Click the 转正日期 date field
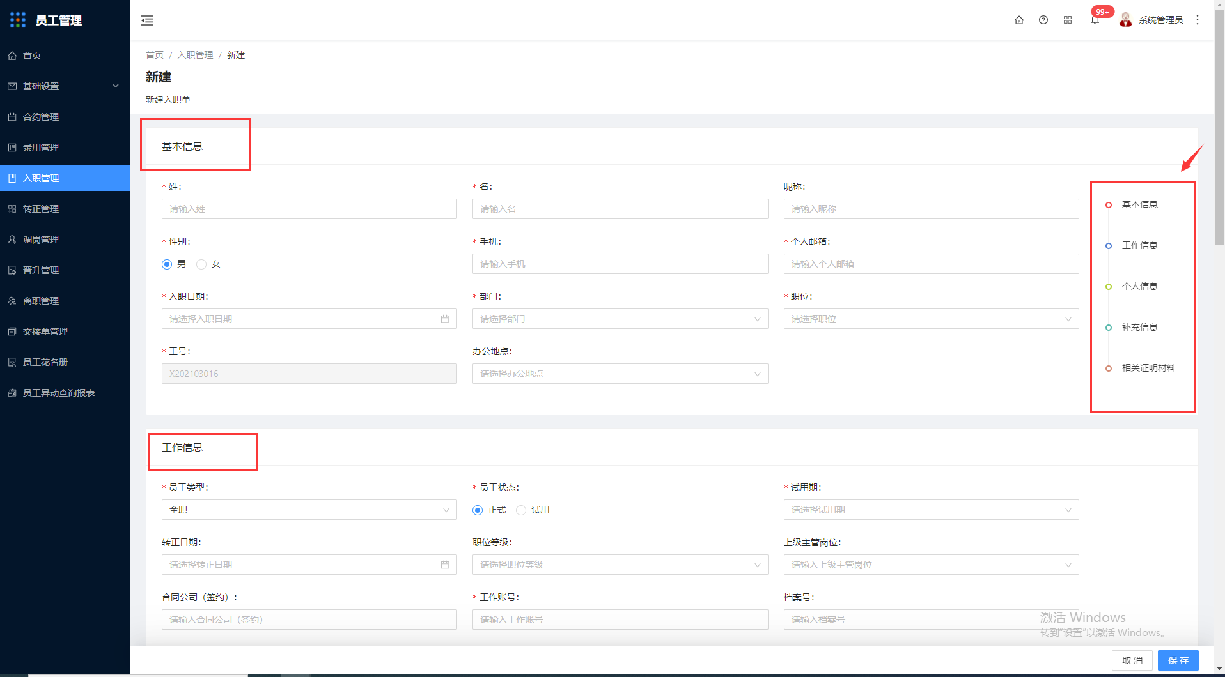This screenshot has height=677, width=1225. click(309, 565)
